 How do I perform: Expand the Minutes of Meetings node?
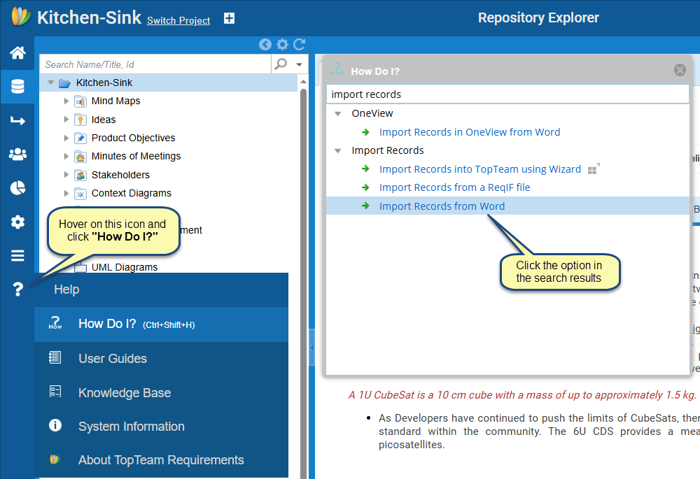pyautogui.click(x=66, y=157)
